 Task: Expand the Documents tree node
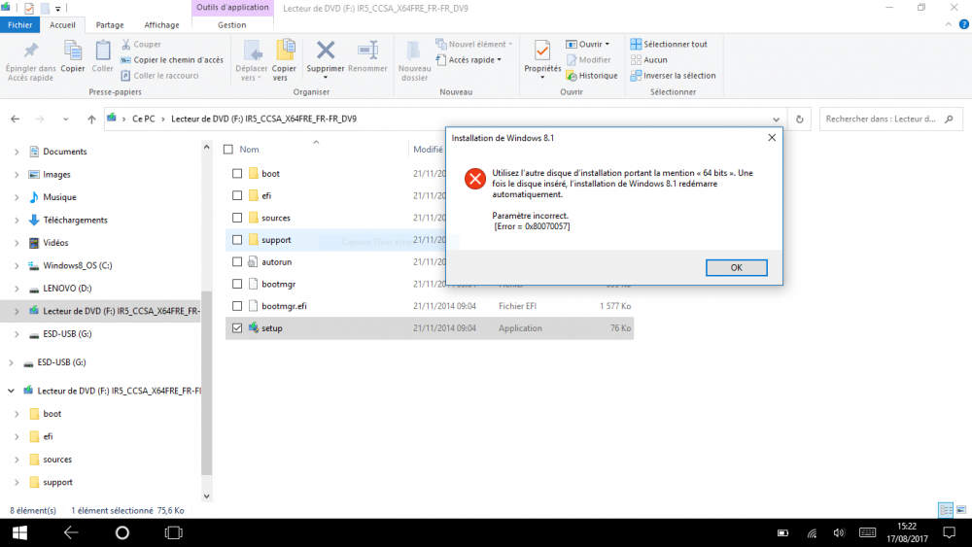[x=17, y=152]
